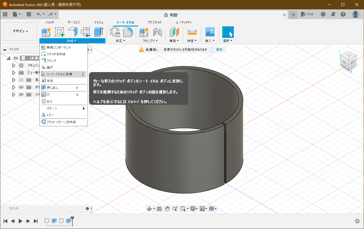Click the Zoom magnifier tool
Image resolution: width=364 pixels, height=229 pixels.
pos(175,209)
